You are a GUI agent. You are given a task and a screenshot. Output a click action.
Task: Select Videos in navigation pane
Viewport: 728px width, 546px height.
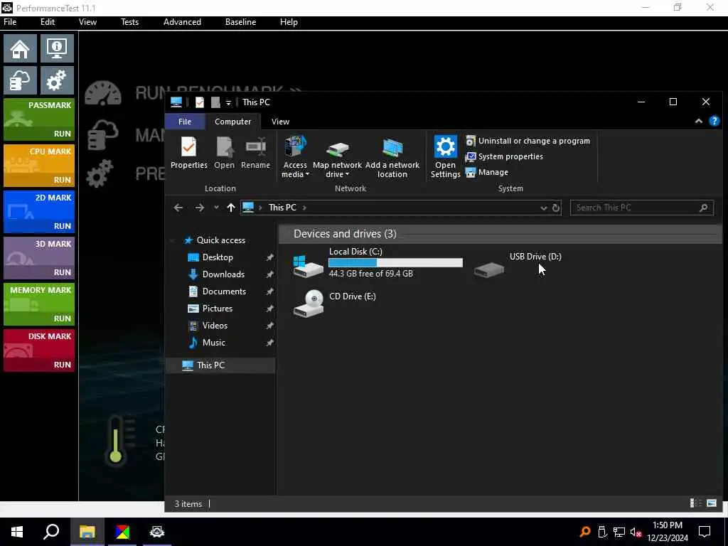[x=215, y=326]
